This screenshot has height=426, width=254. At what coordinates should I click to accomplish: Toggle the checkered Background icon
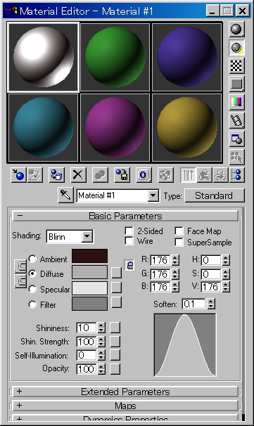tap(236, 65)
